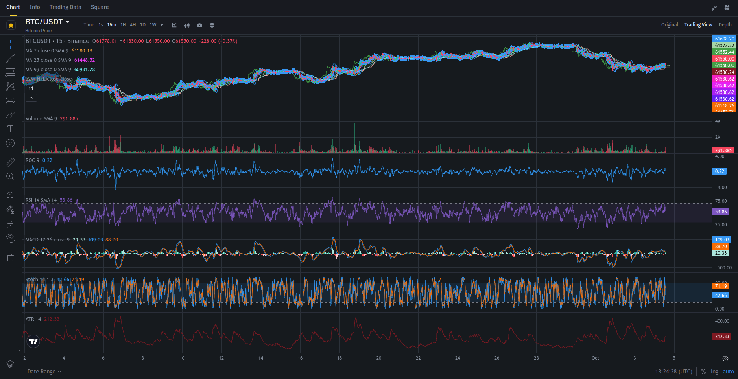This screenshot has width=738, height=379.
Task: Open the XABCD pattern tool
Action: (x=10, y=86)
